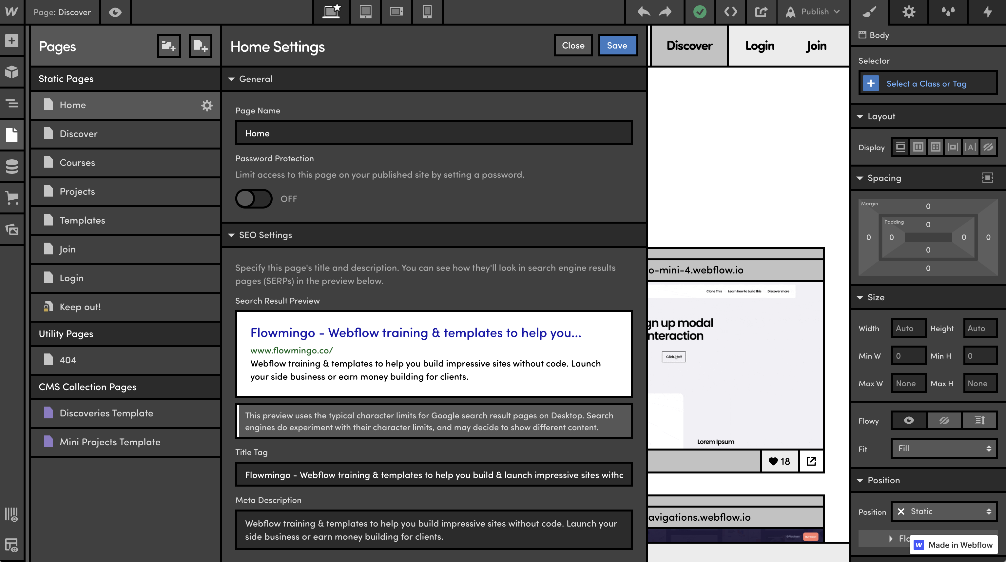The image size is (1006, 562).
Task: Open the Navigator panel
Action: tap(12, 104)
